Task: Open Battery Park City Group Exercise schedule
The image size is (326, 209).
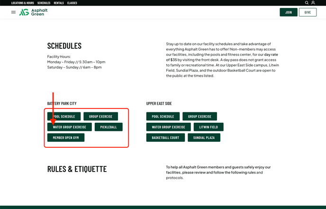Action: [100, 117]
